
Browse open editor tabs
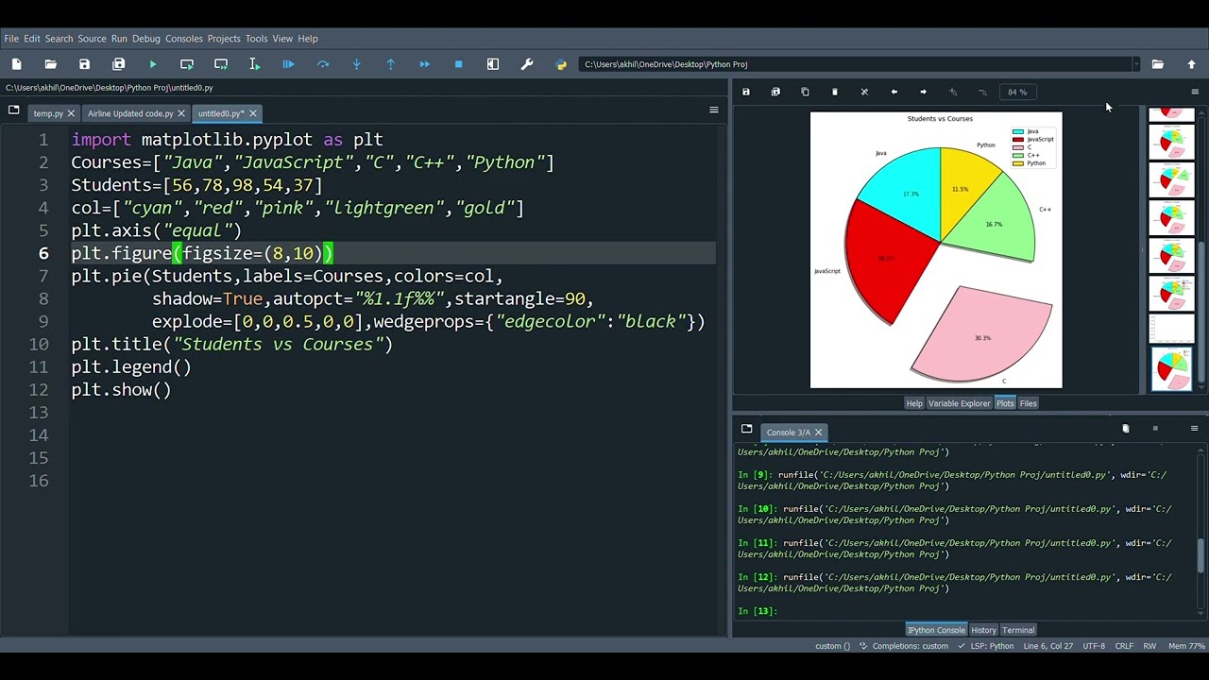13,110
